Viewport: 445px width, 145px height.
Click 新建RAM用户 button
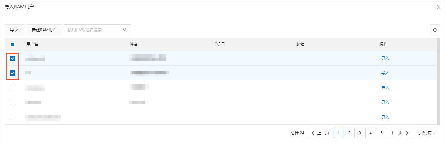coord(44,30)
